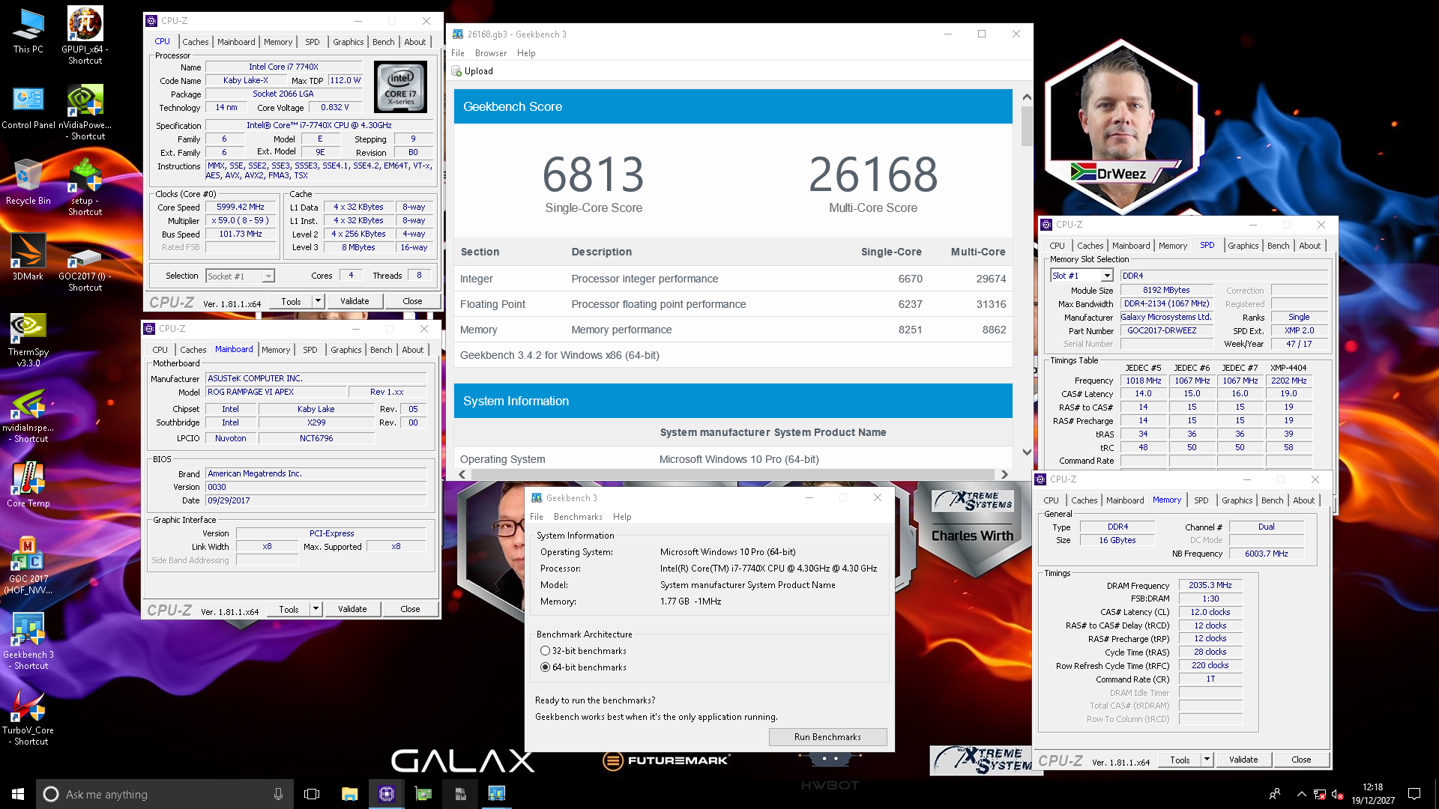
Task: Click scroll left arrow in Geekbench results
Action: pyautogui.click(x=462, y=475)
